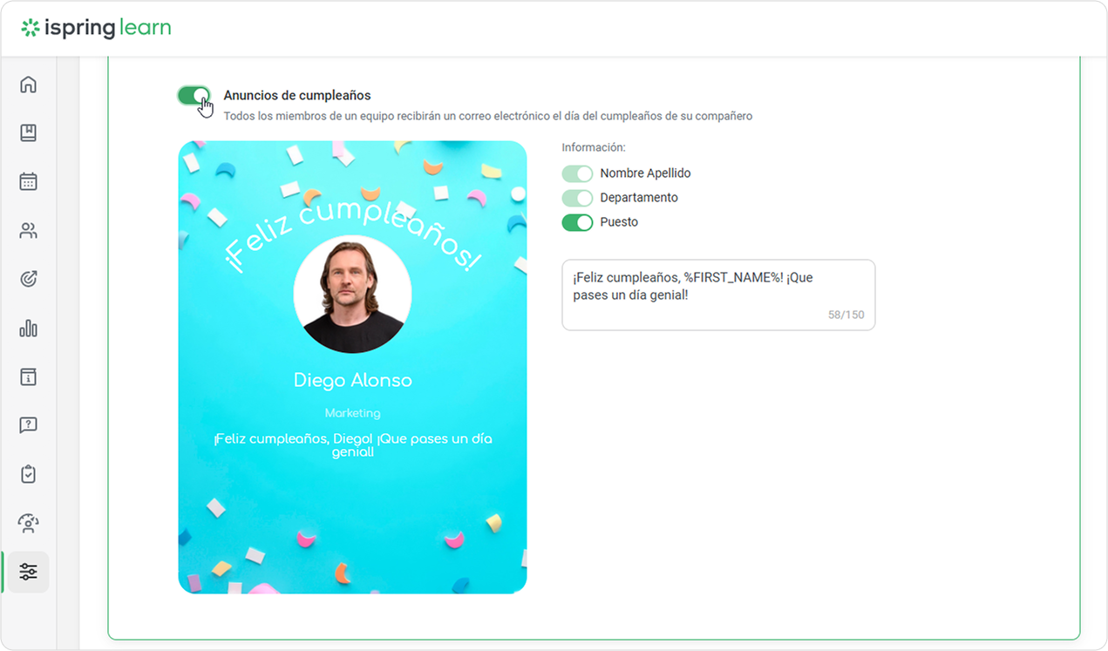Open the Home icon in sidebar
Screen dimensions: 1108x651
pyautogui.click(x=28, y=85)
